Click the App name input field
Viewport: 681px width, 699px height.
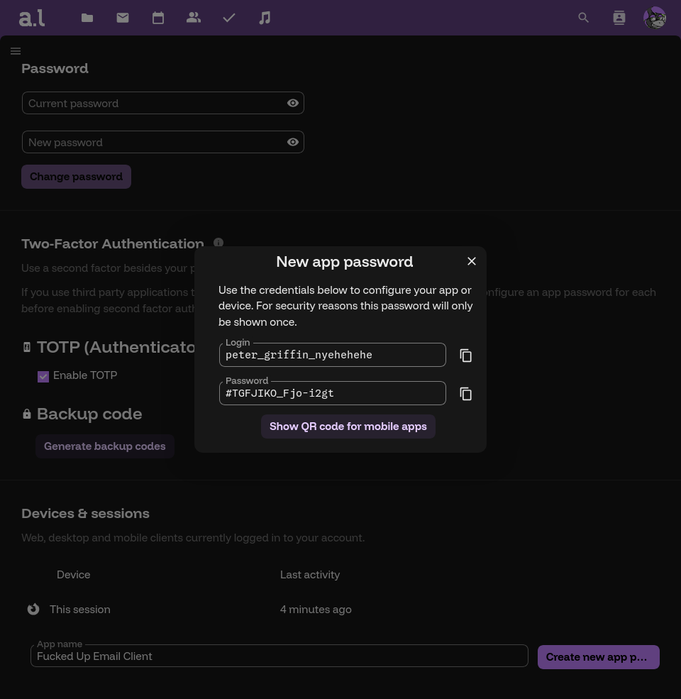[279, 656]
